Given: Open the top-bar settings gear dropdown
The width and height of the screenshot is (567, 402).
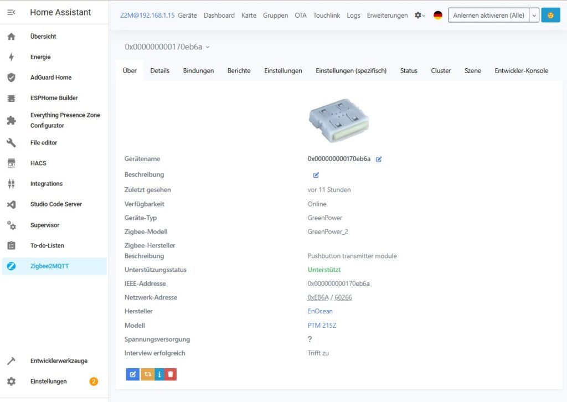Looking at the screenshot, I should 420,15.
